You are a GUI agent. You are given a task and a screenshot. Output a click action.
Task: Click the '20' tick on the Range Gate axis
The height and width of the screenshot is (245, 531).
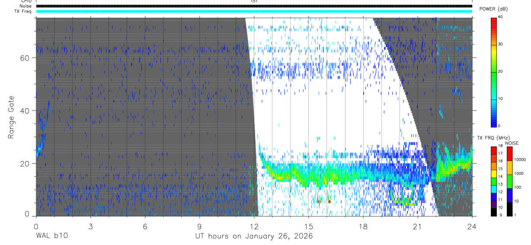[24, 163]
